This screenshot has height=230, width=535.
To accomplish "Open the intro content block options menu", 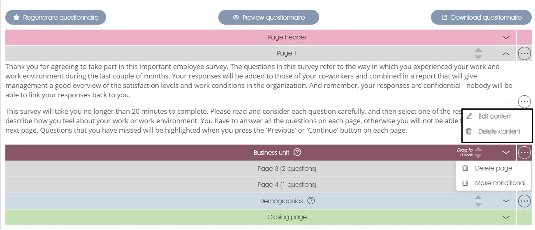I will 524,101.
